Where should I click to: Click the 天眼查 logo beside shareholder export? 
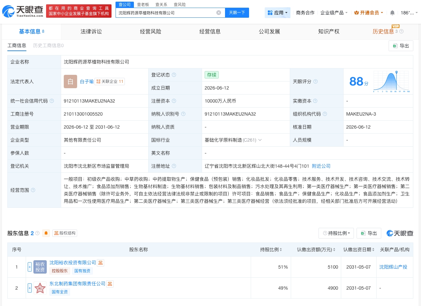(x=400, y=233)
